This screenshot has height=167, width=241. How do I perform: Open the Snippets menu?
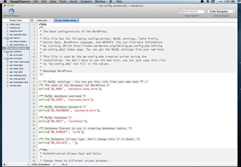(x=86, y=2)
